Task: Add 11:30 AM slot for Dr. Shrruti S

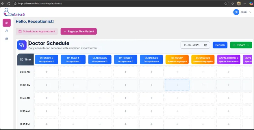Action: (x=47, y=111)
